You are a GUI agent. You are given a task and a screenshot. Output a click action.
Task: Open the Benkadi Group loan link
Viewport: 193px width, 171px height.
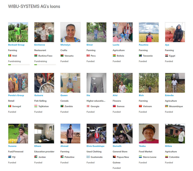pos(16,45)
